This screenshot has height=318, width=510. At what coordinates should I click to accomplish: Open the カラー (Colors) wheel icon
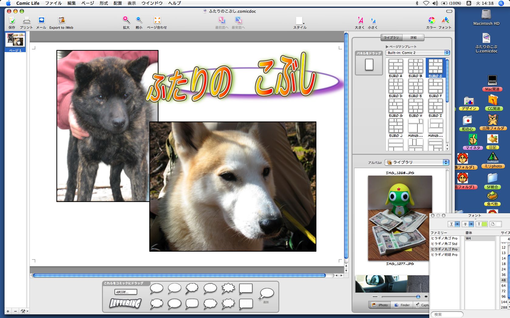[431, 20]
